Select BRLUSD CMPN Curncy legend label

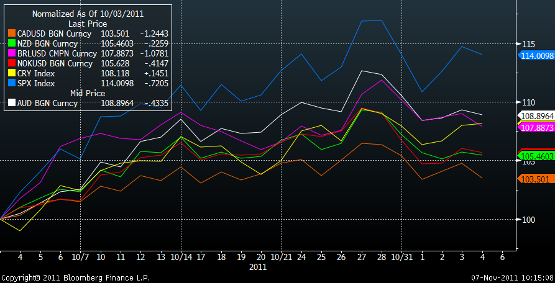[57, 54]
